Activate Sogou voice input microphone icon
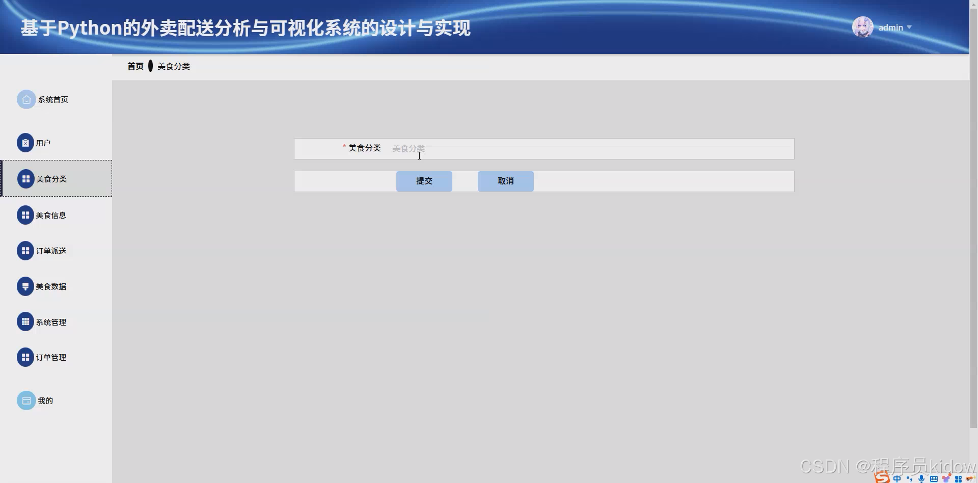The width and height of the screenshot is (978, 483). [x=921, y=478]
